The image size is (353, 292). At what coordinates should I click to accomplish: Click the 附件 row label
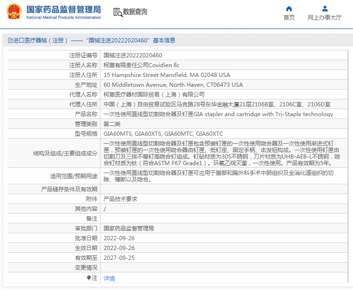tap(92, 199)
